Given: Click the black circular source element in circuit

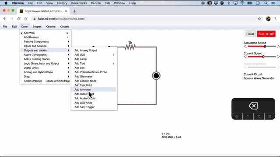Looking at the screenshot, I should pyautogui.click(x=156, y=75).
